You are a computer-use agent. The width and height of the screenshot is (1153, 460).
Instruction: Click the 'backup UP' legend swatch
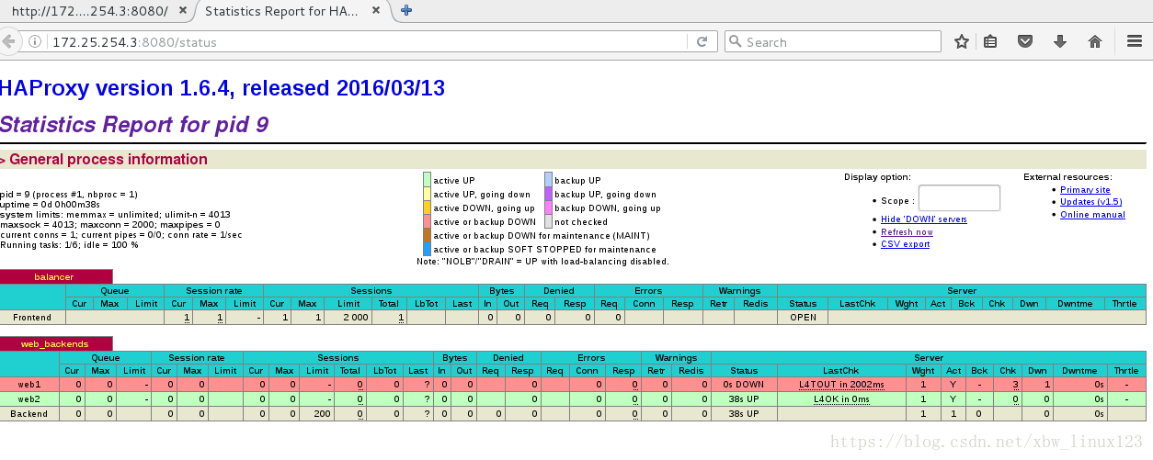point(548,180)
